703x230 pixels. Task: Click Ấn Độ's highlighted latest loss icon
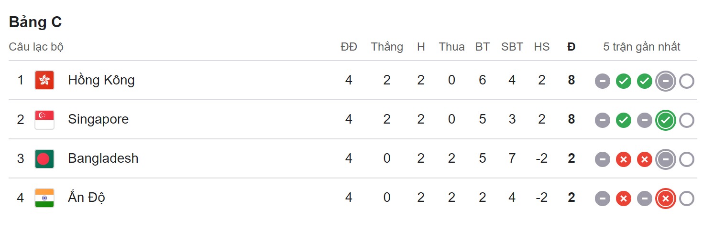tap(665, 199)
